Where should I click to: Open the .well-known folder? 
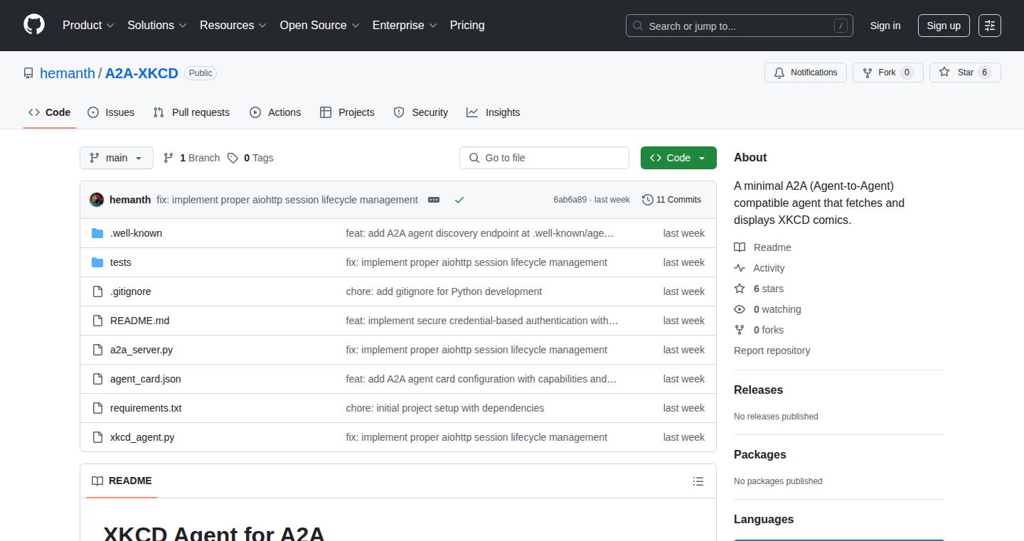click(136, 233)
